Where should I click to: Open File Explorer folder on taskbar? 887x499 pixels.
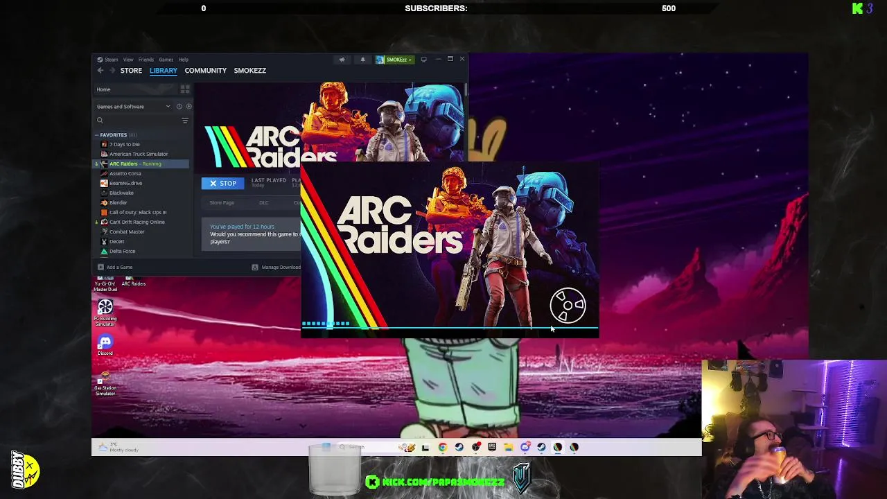click(x=508, y=448)
